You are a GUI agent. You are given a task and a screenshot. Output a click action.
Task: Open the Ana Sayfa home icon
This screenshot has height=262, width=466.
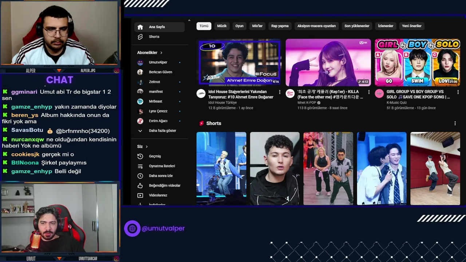coord(140,27)
